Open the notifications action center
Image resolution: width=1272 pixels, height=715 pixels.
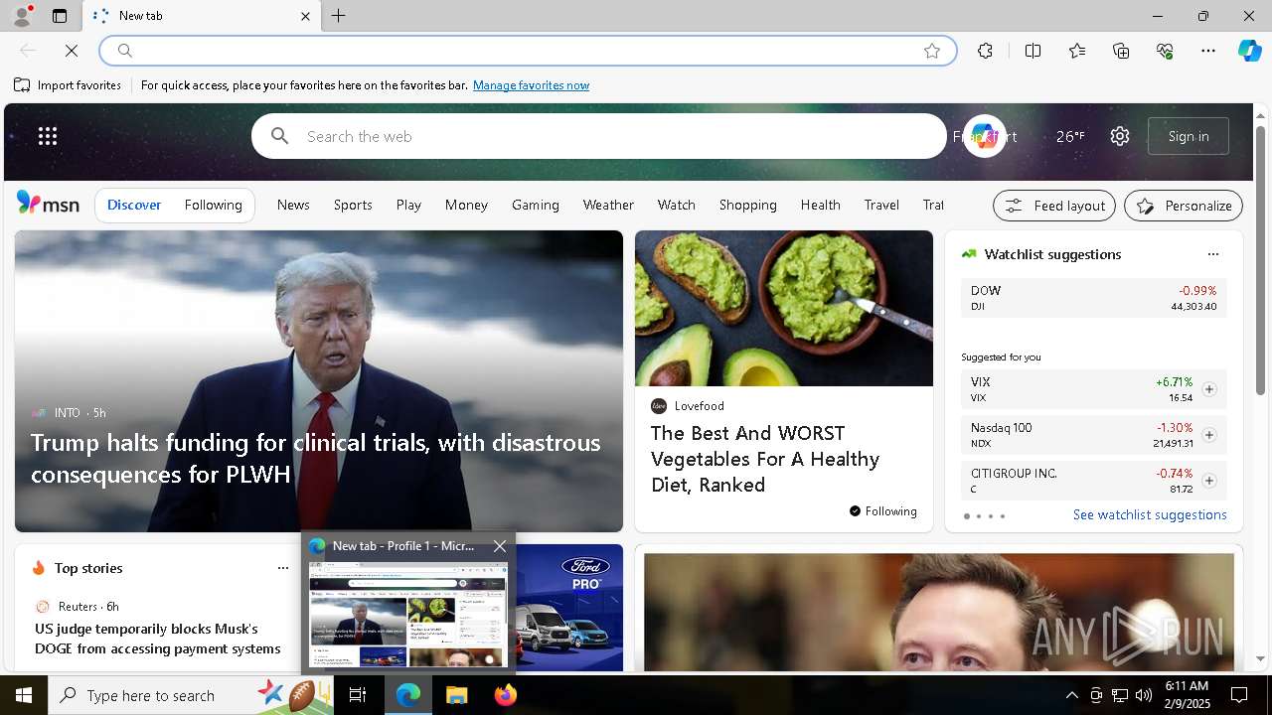pos(1239,695)
